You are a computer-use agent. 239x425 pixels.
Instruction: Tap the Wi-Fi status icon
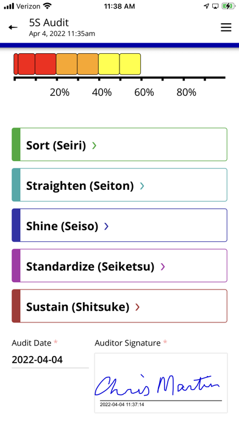(x=48, y=6)
